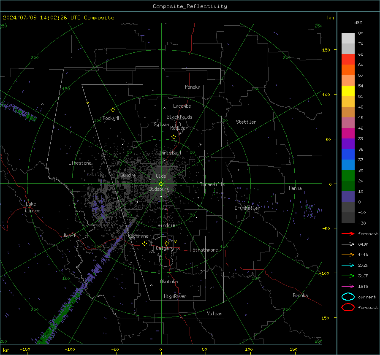
Task: Click the red forecast arrow in legend
Action: coord(348,233)
